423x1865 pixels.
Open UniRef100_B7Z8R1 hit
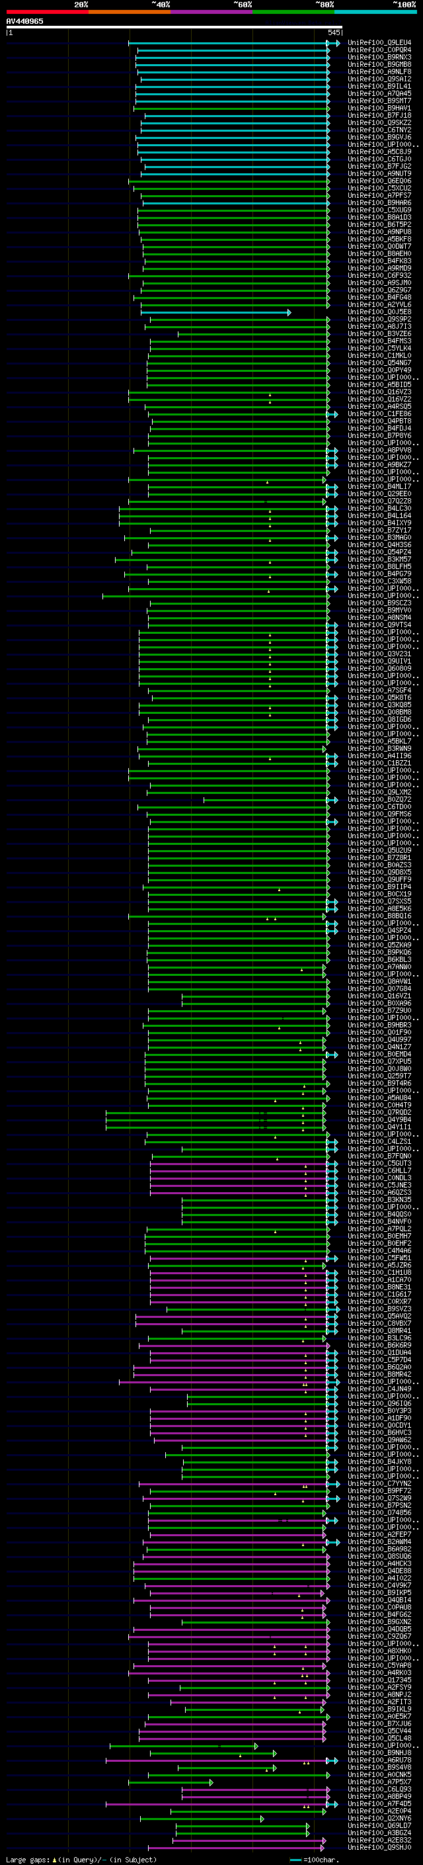[379, 857]
